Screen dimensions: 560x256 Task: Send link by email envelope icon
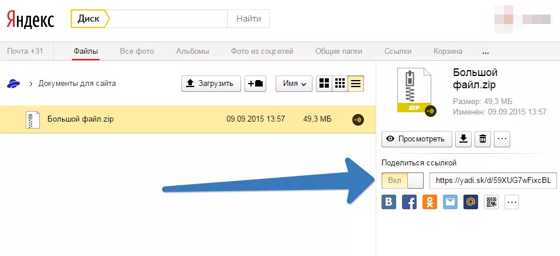pyautogui.click(x=451, y=202)
